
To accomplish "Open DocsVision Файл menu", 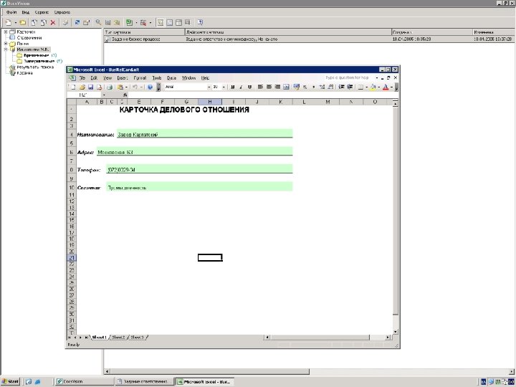I will coord(11,12).
